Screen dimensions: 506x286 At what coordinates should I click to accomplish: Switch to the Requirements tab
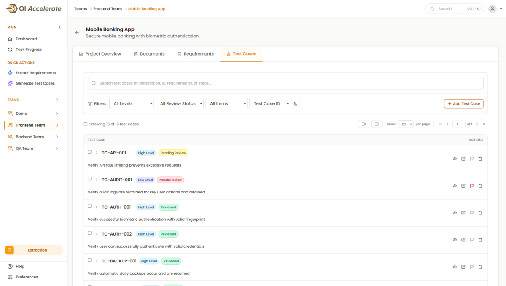tap(196, 54)
